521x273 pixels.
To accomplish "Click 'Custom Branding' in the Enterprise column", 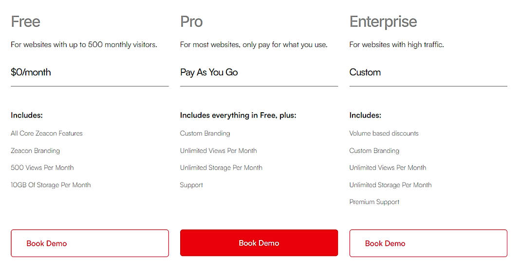I will coord(374,151).
